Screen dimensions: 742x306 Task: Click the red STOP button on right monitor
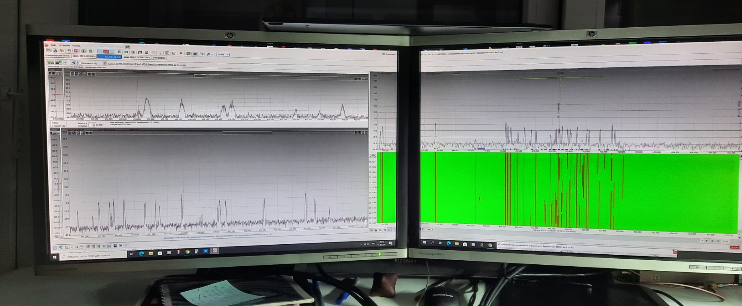[735, 247]
